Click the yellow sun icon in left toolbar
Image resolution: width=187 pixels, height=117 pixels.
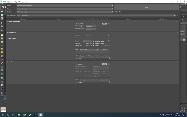2,52
